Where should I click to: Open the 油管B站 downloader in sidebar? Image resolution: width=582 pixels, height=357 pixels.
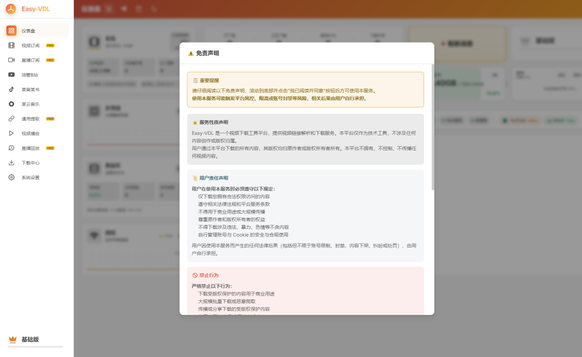(x=11, y=75)
